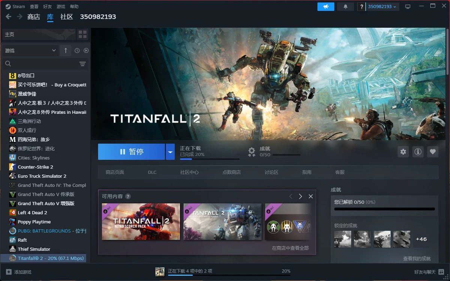
Task: Switch to the 库 tab
Action: pos(50,17)
